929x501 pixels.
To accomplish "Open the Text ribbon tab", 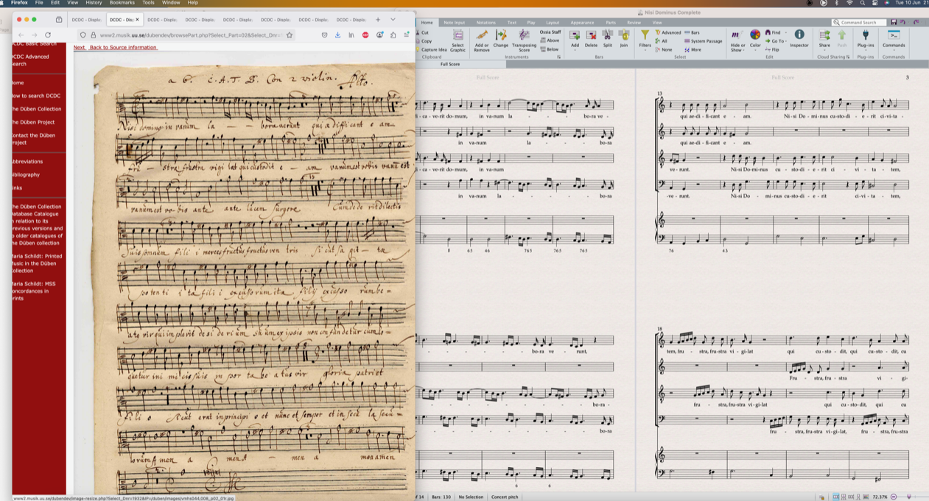I will click(511, 23).
